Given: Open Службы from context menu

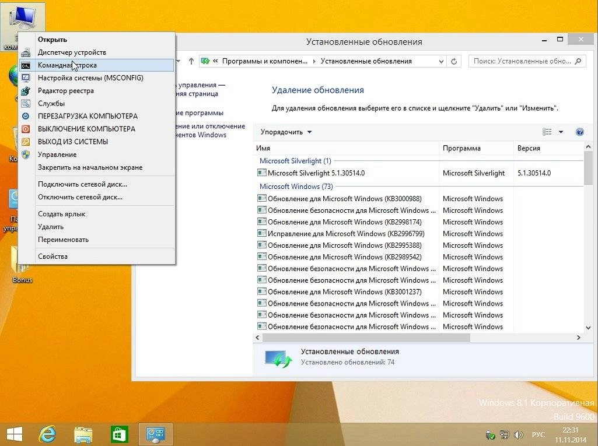Looking at the screenshot, I should coord(97,103).
